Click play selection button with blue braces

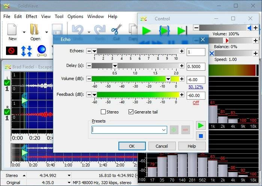click(x=164, y=31)
